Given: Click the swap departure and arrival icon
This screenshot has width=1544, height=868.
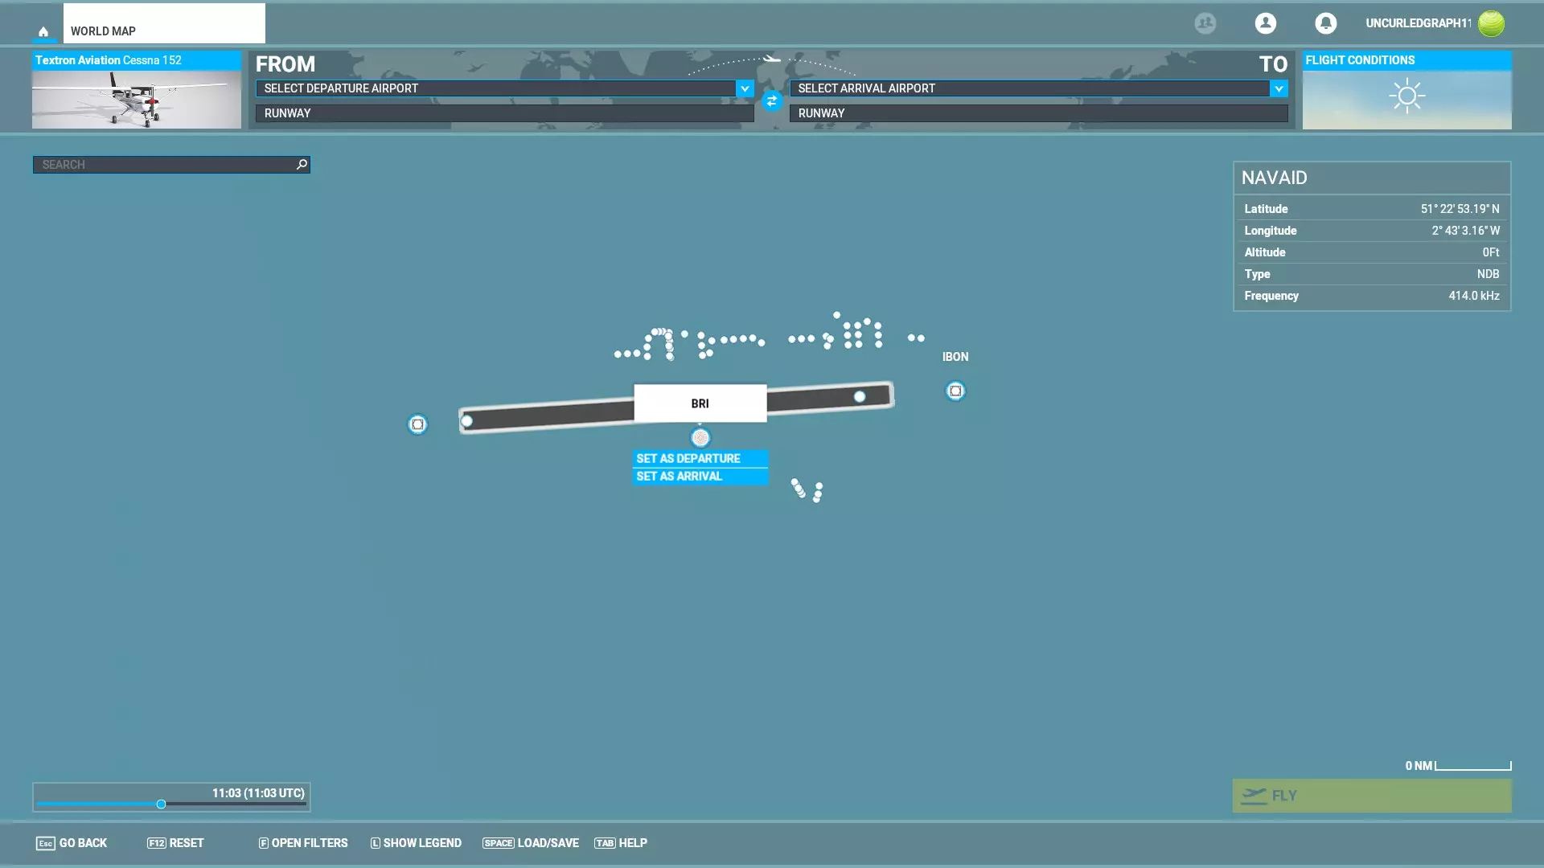Looking at the screenshot, I should pyautogui.click(x=772, y=101).
